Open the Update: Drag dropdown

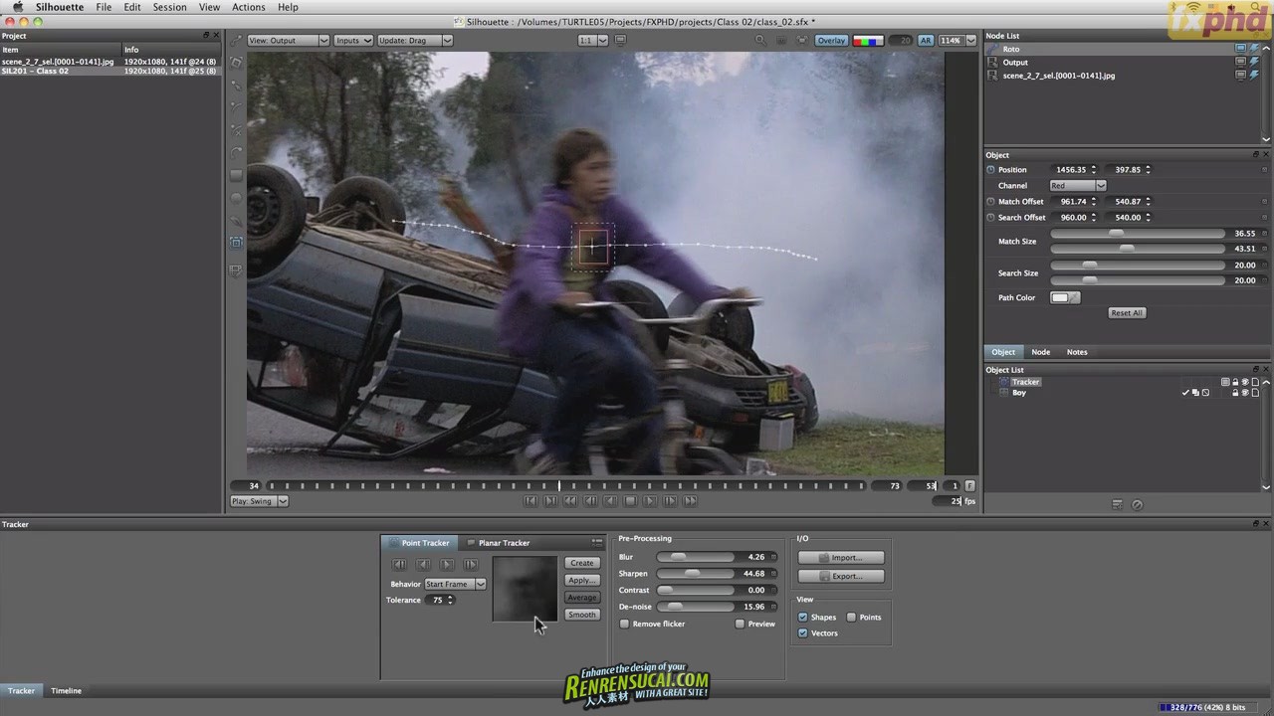(x=415, y=41)
